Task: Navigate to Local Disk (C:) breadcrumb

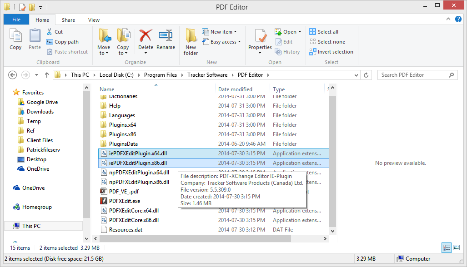Action: (116, 75)
